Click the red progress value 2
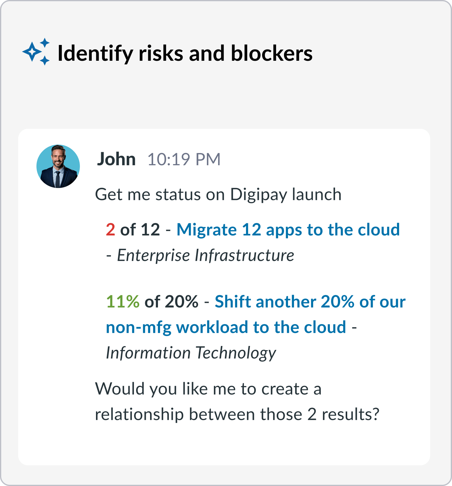This screenshot has height=486, width=452. [x=110, y=230]
